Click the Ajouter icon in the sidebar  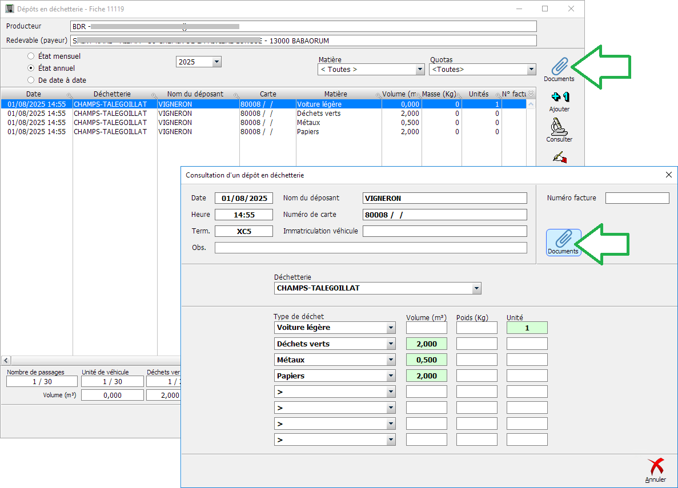click(x=559, y=98)
